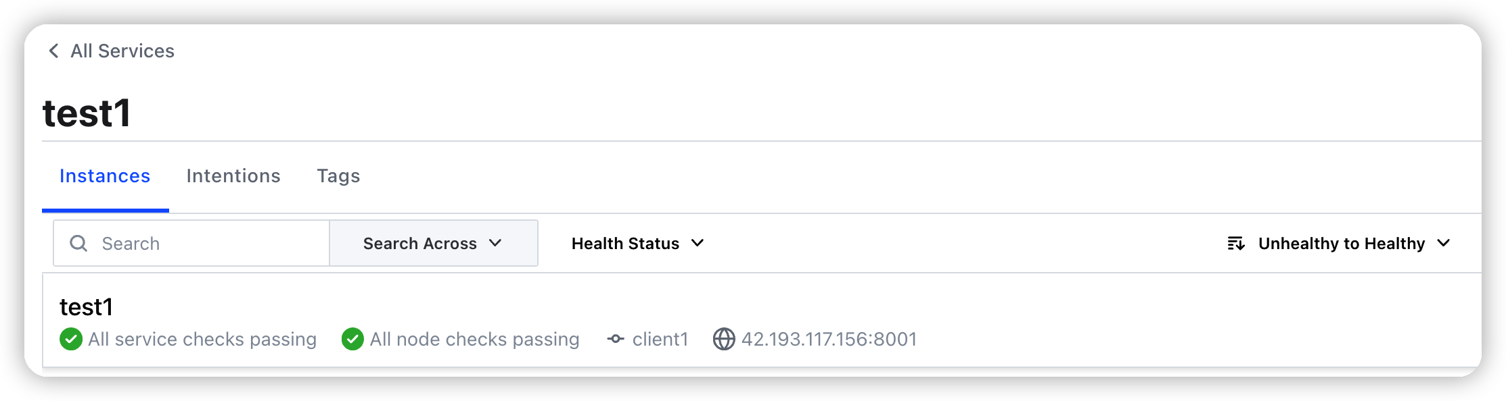Expand the Health Status filter
This screenshot has width=1506, height=401.
[x=637, y=243]
